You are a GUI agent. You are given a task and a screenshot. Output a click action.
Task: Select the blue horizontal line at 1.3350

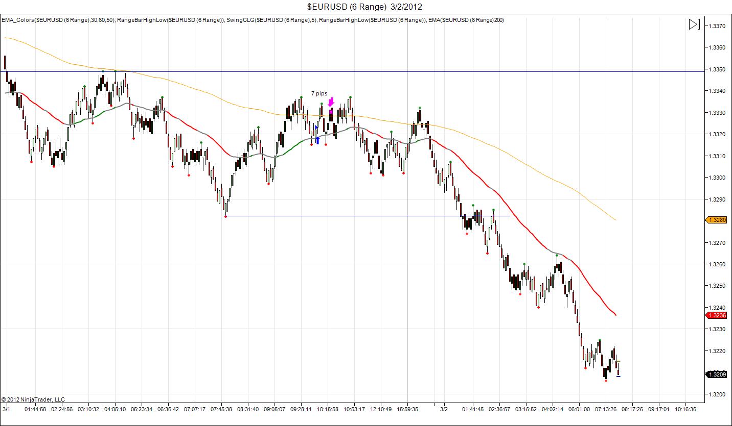[352, 71]
